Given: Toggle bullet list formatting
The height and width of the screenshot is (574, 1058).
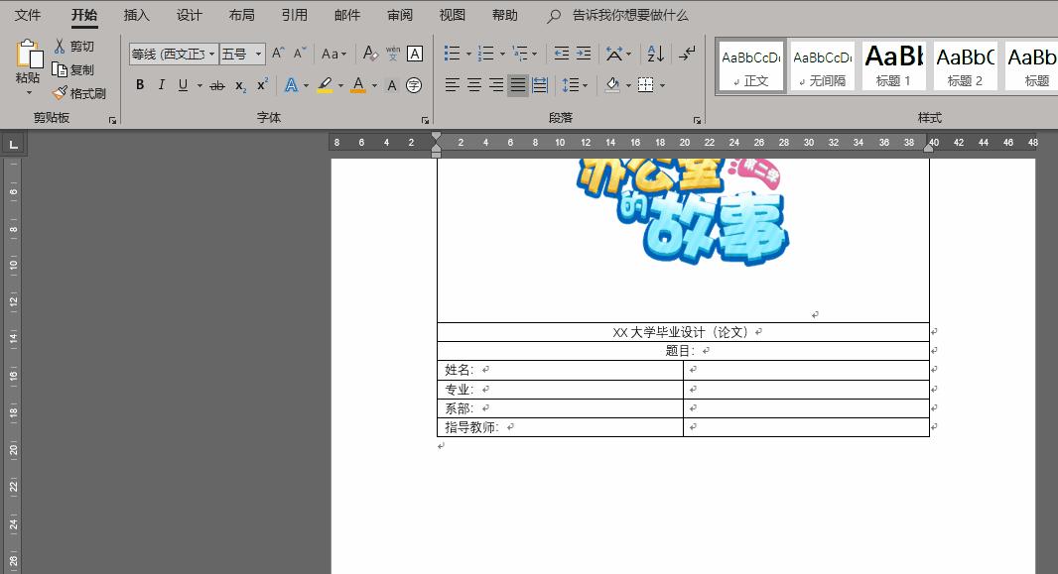Looking at the screenshot, I should pyautogui.click(x=453, y=54).
